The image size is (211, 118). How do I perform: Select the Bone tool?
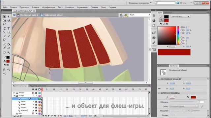pos(4,44)
